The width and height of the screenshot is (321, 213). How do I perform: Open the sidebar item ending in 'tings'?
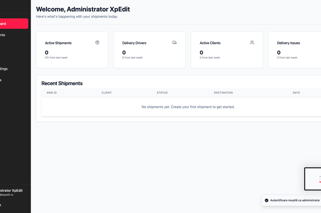(x=4, y=69)
